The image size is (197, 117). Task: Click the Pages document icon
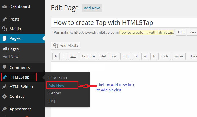[x=5, y=38]
